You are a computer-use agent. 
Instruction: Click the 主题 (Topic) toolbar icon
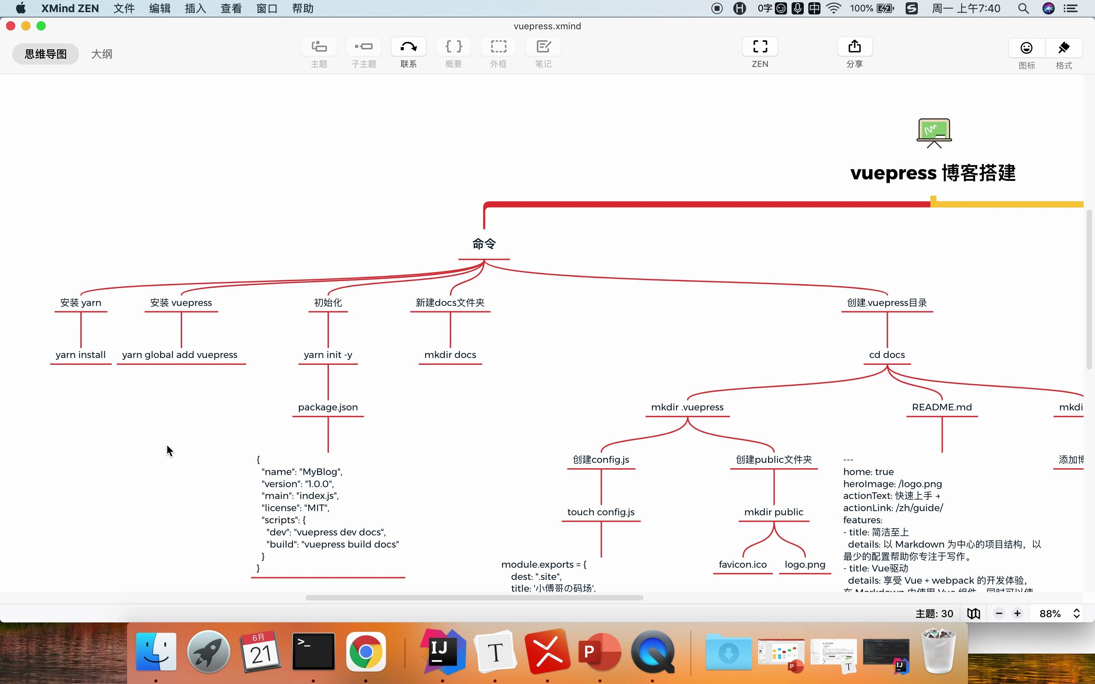pyautogui.click(x=319, y=47)
